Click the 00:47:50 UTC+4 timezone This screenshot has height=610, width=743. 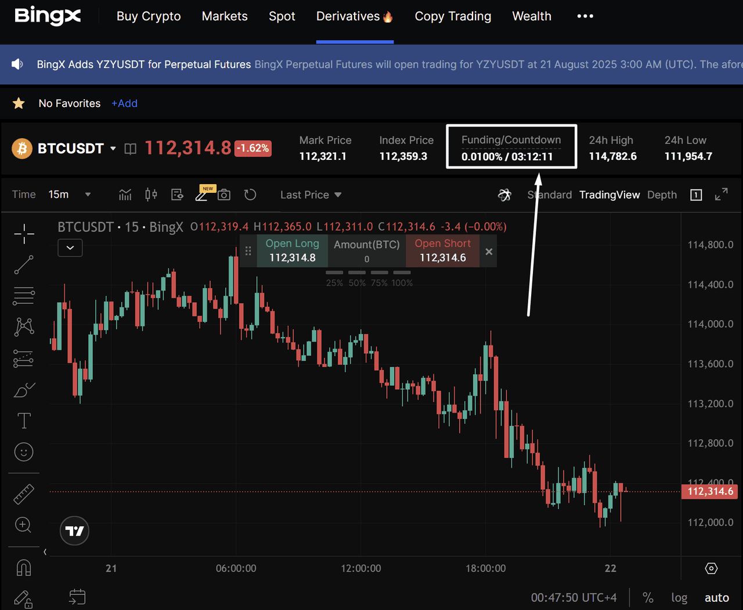pos(574,598)
